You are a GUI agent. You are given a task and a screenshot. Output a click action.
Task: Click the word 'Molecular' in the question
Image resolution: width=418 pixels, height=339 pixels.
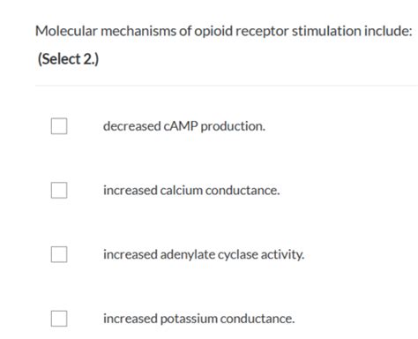click(x=66, y=31)
